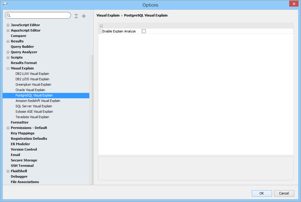Image resolution: width=301 pixels, height=202 pixels.
Task: Open the Formatter options
Action: pyautogui.click(x=20, y=123)
